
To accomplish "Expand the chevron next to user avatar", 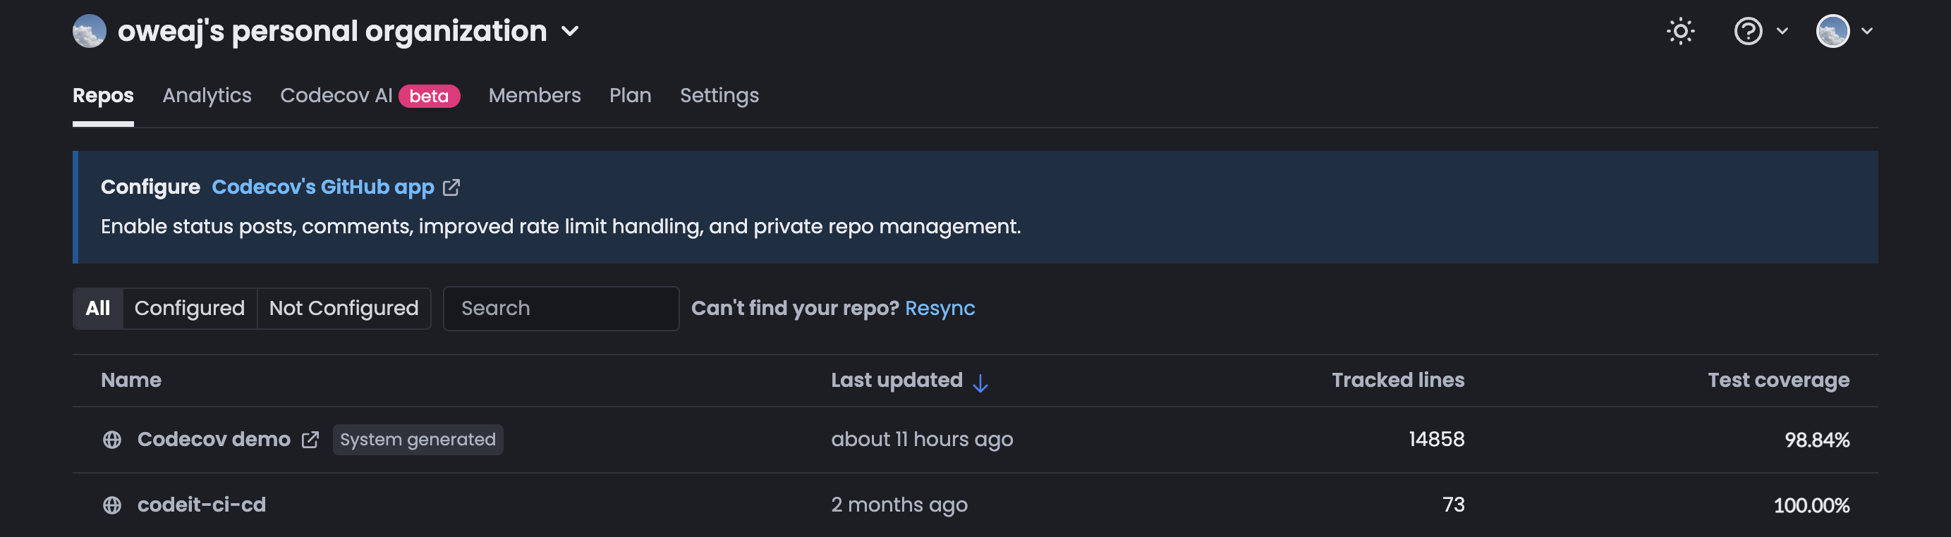I will tap(1866, 31).
